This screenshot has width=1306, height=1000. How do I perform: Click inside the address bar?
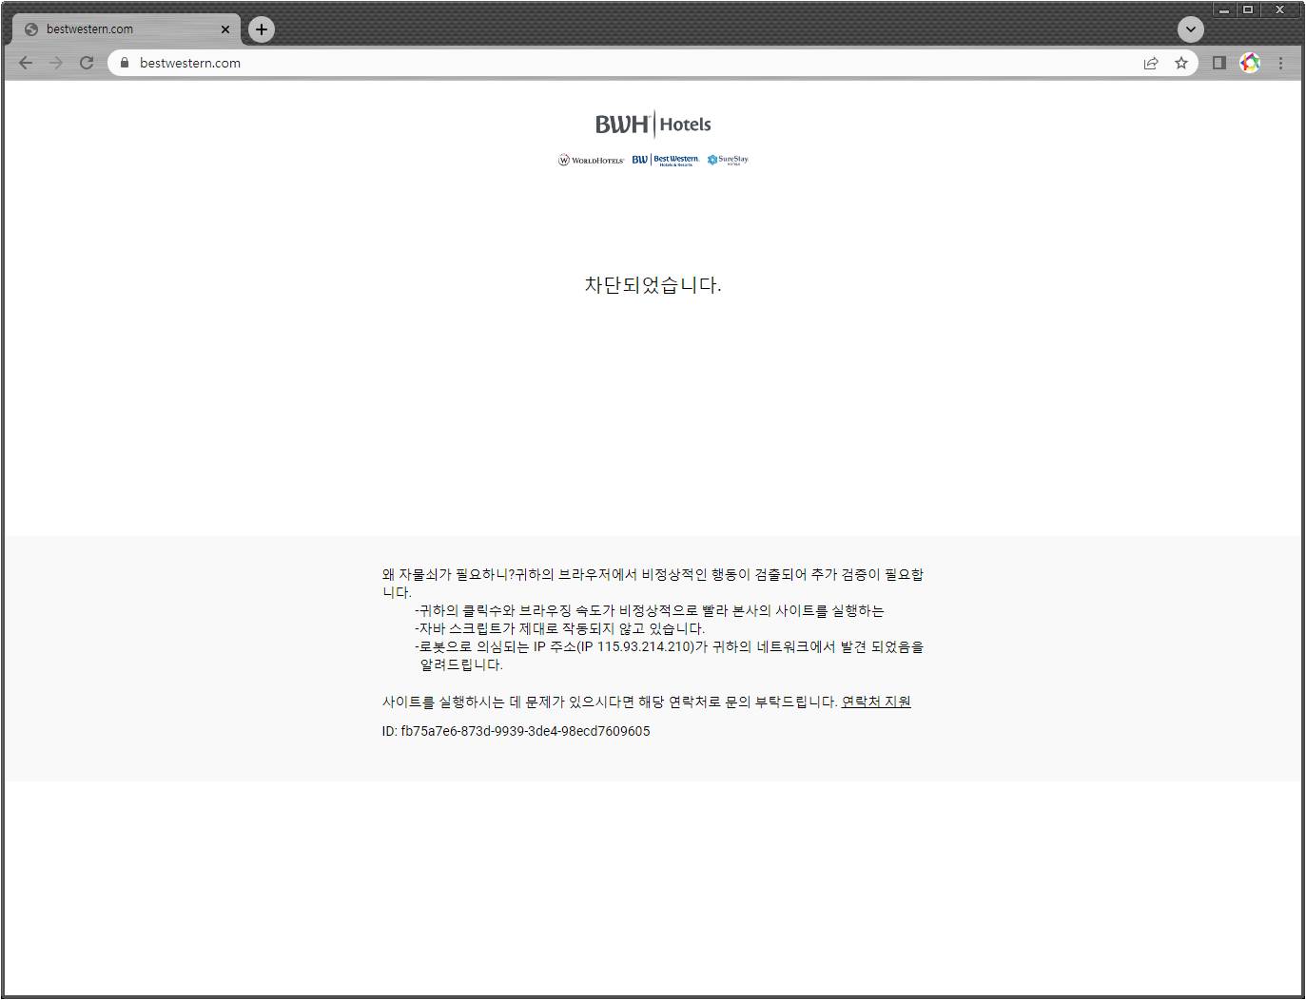[380, 63]
